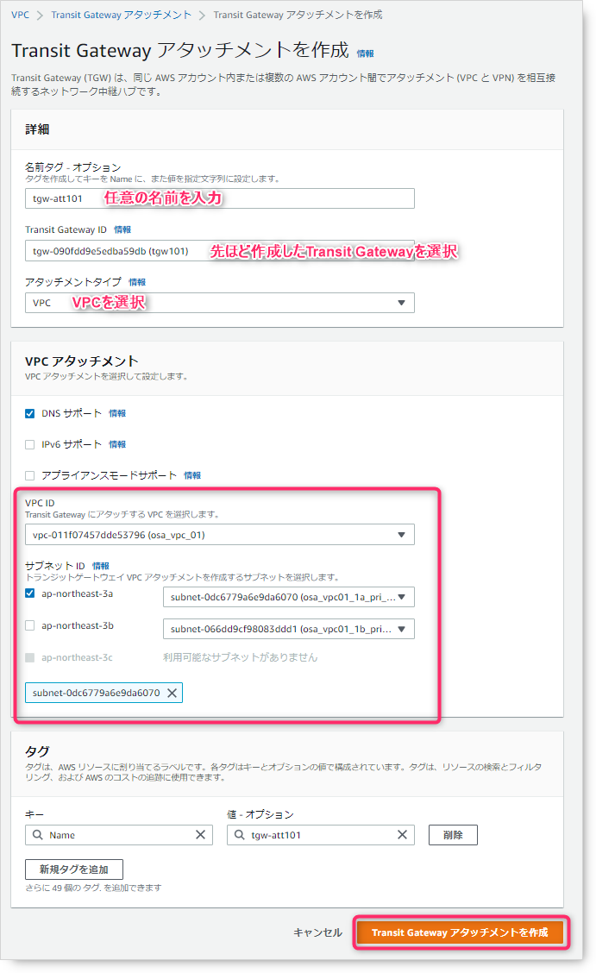The image size is (596, 973).
Task: Open 情報 link next to Transit Gateway ID
Action: point(122,229)
